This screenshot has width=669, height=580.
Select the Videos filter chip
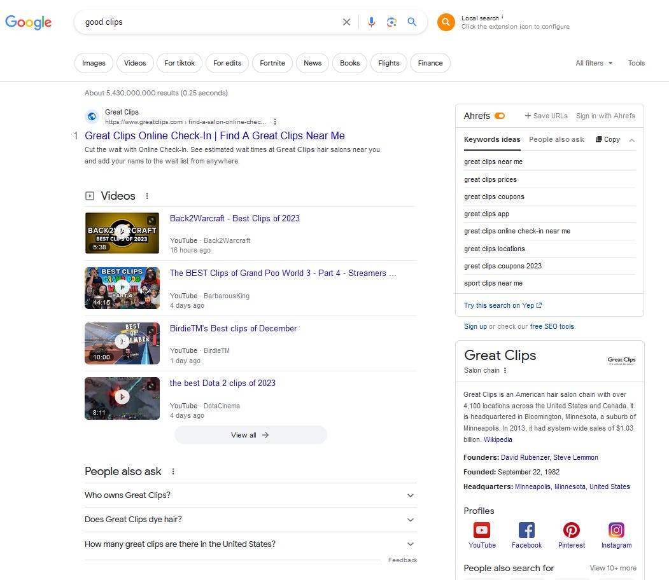[x=135, y=63]
